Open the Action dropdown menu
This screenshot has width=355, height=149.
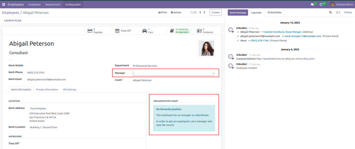click(176, 12)
